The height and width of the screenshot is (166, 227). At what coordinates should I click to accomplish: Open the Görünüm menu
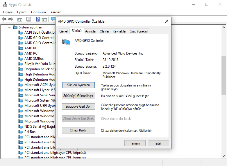(x=38, y=12)
